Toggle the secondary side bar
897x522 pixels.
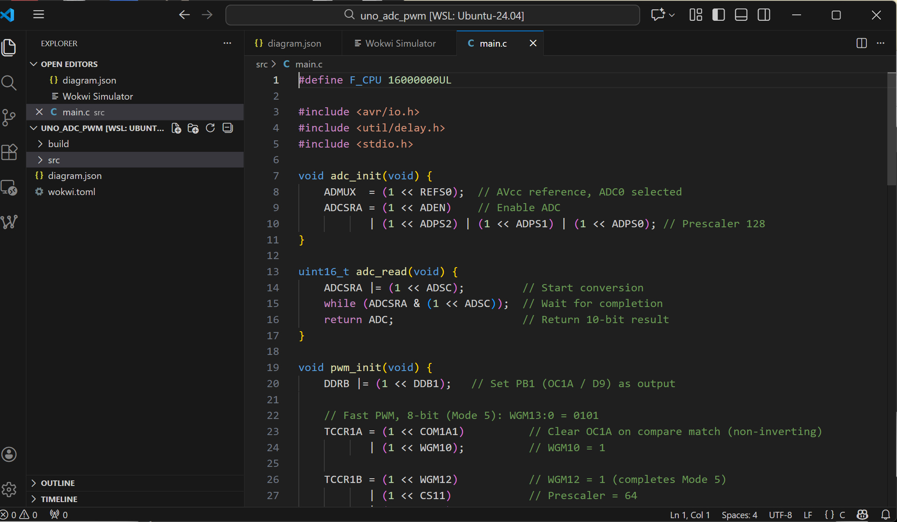(764, 15)
